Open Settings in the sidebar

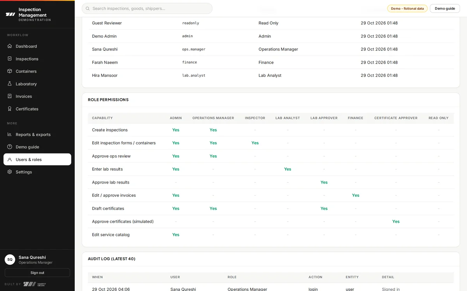click(x=37, y=172)
